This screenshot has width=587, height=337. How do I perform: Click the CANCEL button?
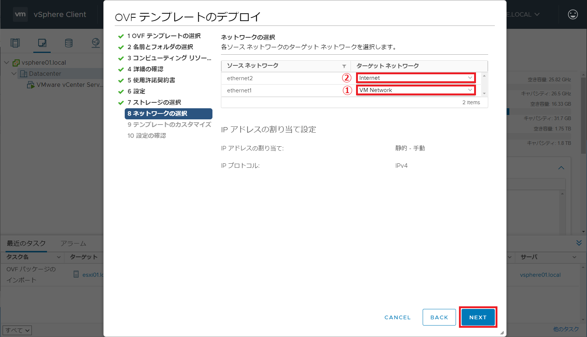pyautogui.click(x=398, y=317)
